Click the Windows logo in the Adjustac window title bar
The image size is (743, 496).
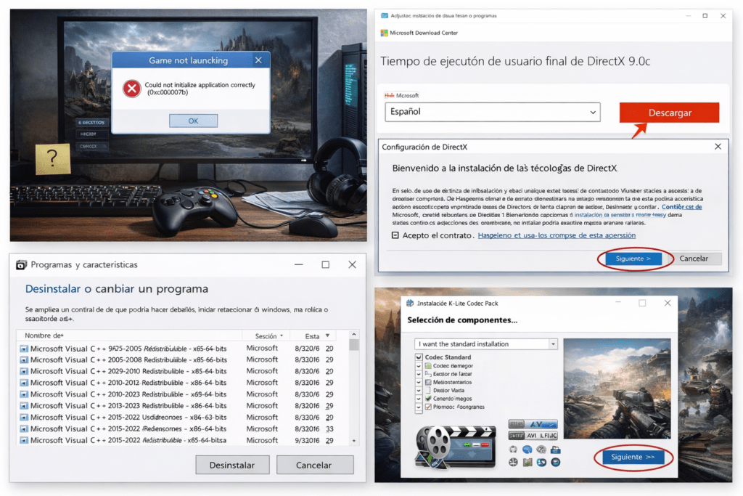tap(385, 16)
